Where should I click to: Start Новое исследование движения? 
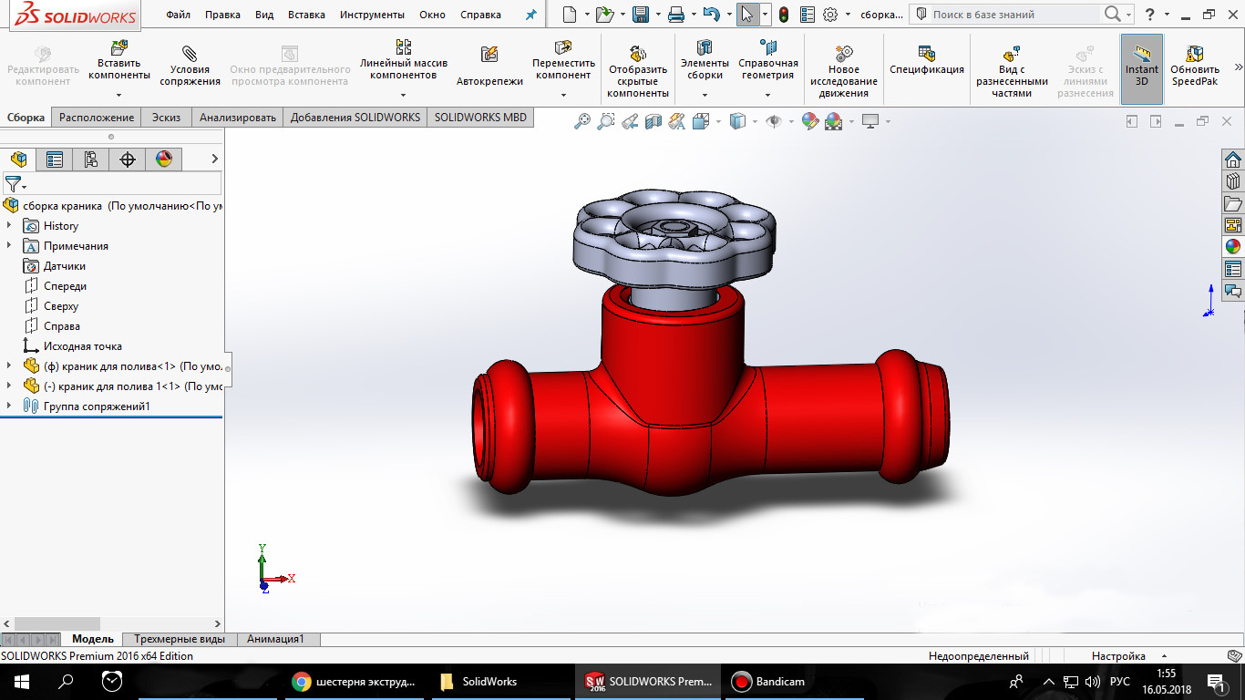click(844, 71)
